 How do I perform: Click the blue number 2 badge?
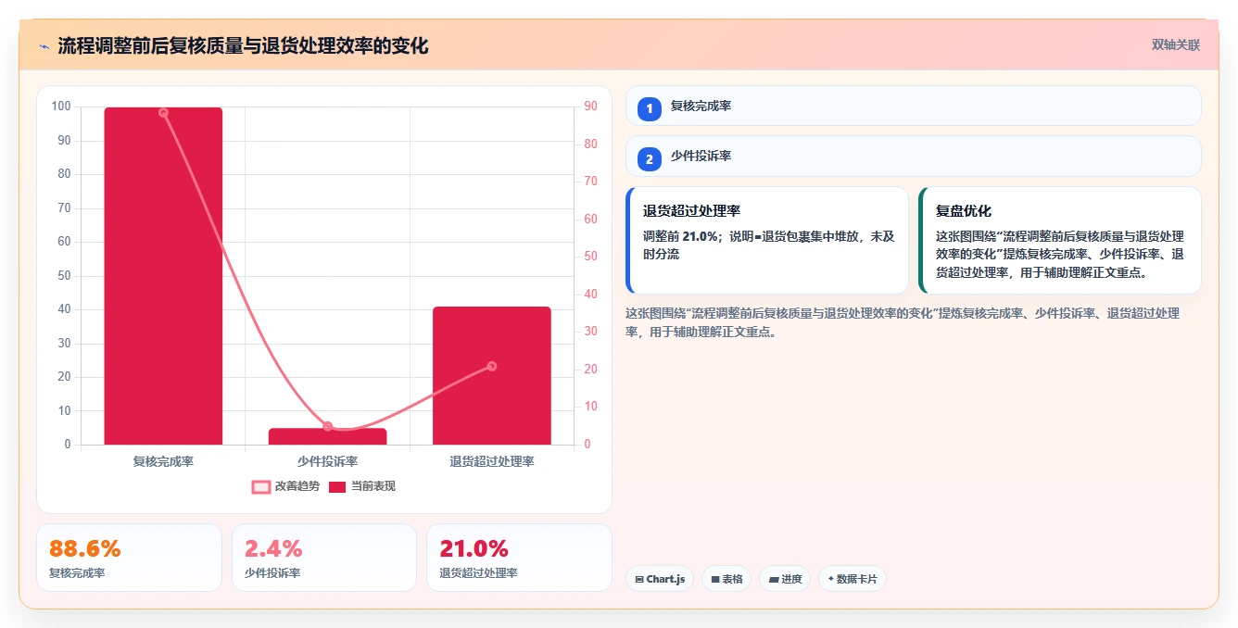pyautogui.click(x=650, y=159)
